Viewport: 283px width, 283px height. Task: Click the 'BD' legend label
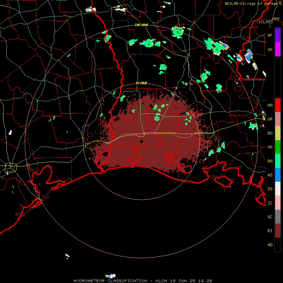click(x=270, y=133)
